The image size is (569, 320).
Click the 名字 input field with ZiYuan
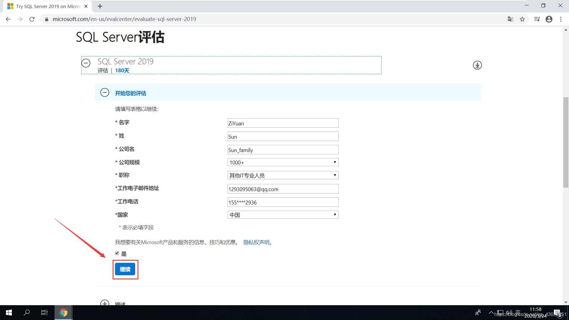pos(283,123)
